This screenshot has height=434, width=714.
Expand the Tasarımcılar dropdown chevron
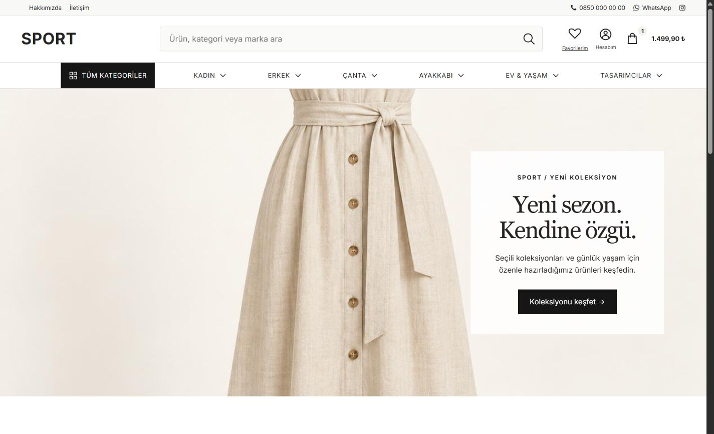[659, 76]
